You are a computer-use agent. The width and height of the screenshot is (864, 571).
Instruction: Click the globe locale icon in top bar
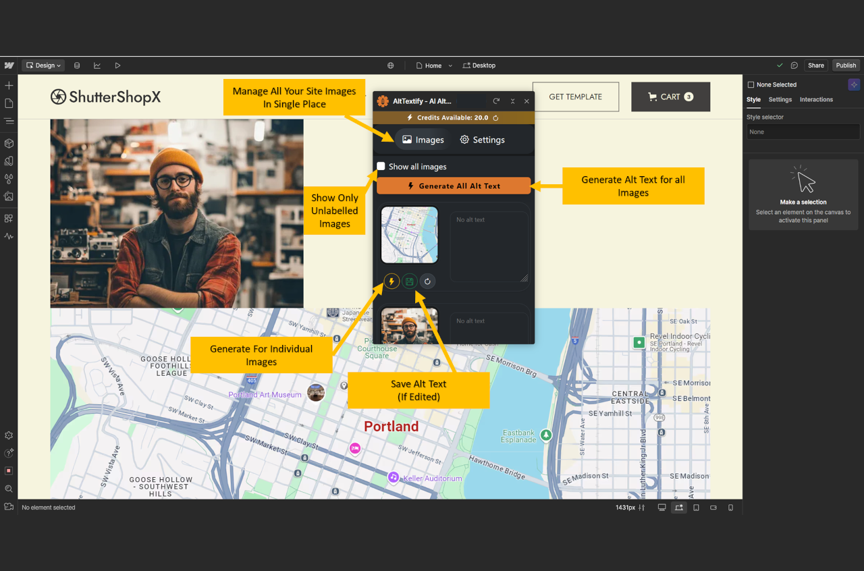point(391,65)
